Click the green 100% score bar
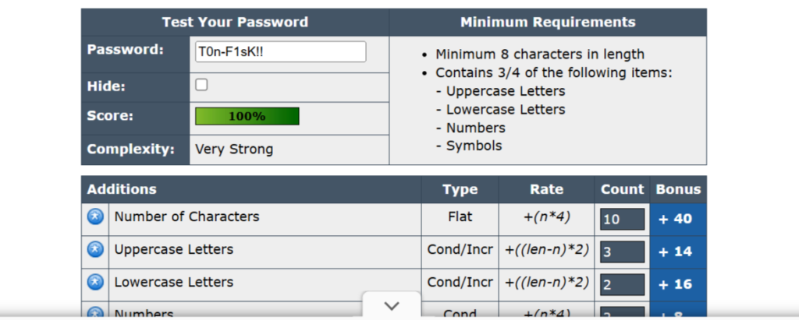Image resolution: width=799 pixels, height=320 pixels. 247,117
